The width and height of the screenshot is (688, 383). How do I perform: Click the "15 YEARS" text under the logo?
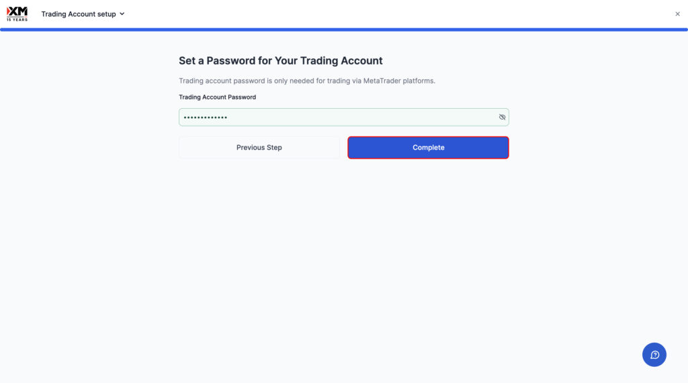(17, 19)
